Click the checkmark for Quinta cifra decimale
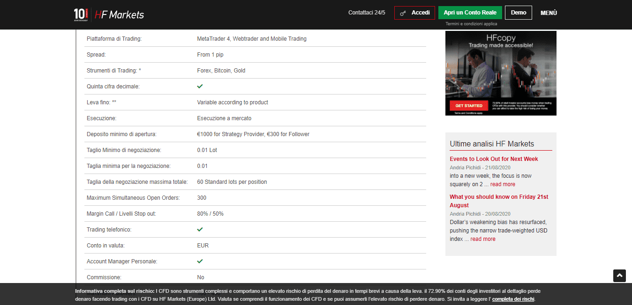Image resolution: width=632 pixels, height=305 pixels. tap(200, 86)
